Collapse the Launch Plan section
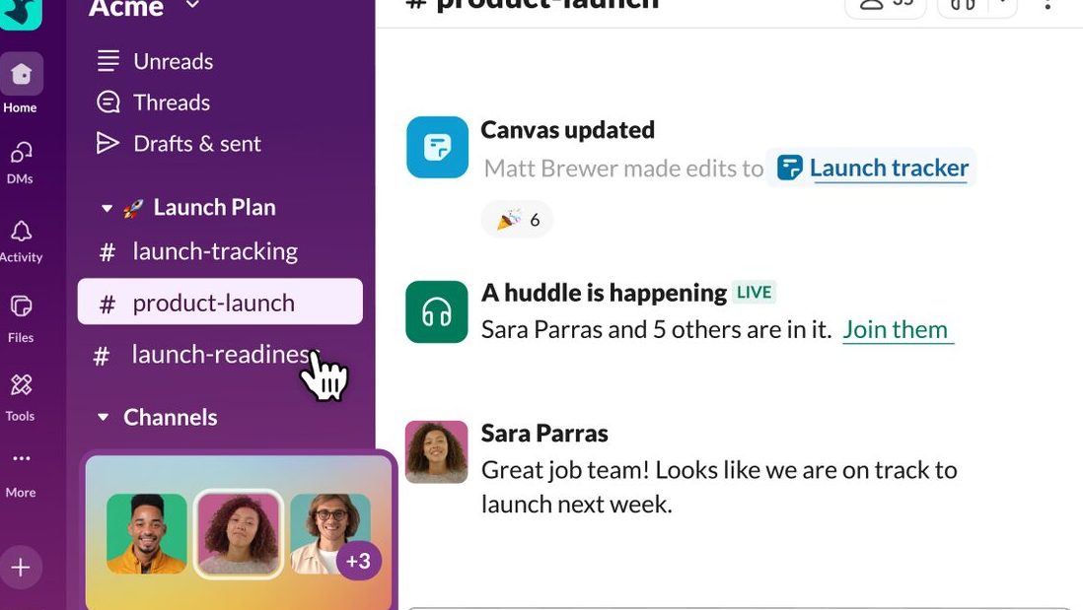The width and height of the screenshot is (1083, 610). tap(107, 208)
